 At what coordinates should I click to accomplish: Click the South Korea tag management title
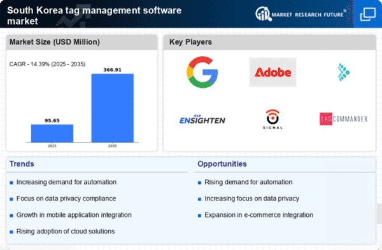[94, 15]
